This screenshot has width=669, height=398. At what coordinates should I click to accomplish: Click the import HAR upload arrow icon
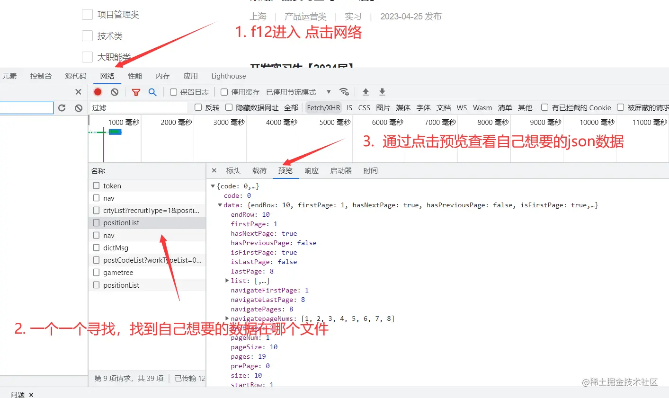pyautogui.click(x=366, y=92)
